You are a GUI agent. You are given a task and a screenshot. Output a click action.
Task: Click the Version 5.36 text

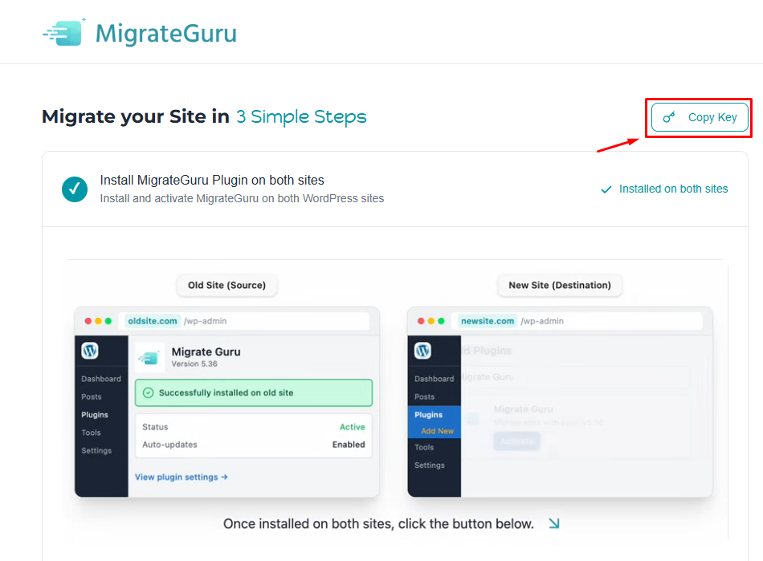click(194, 364)
